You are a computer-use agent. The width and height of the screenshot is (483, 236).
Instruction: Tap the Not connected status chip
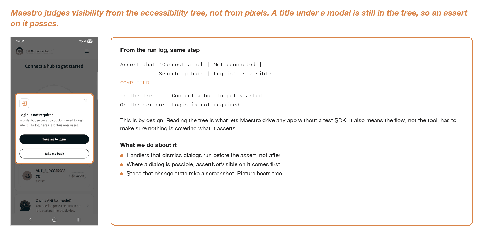click(x=40, y=51)
